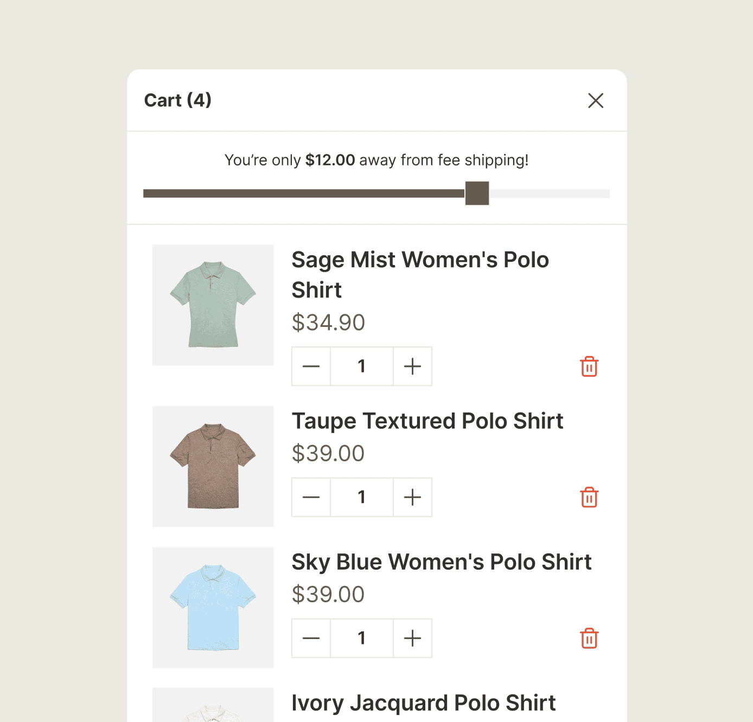This screenshot has height=722, width=753.
Task: Decrease Sky Blue Polo quantity
Action: point(311,638)
